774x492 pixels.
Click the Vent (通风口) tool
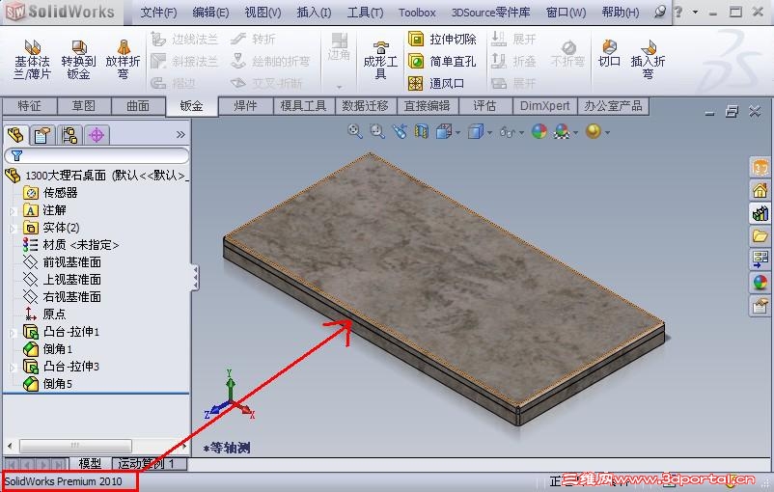click(x=436, y=83)
